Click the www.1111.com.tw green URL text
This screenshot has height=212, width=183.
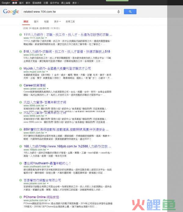click(x=34, y=38)
